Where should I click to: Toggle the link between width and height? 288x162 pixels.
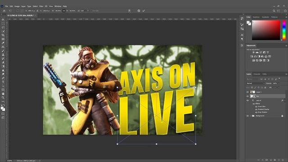pyautogui.click(x=64, y=11)
